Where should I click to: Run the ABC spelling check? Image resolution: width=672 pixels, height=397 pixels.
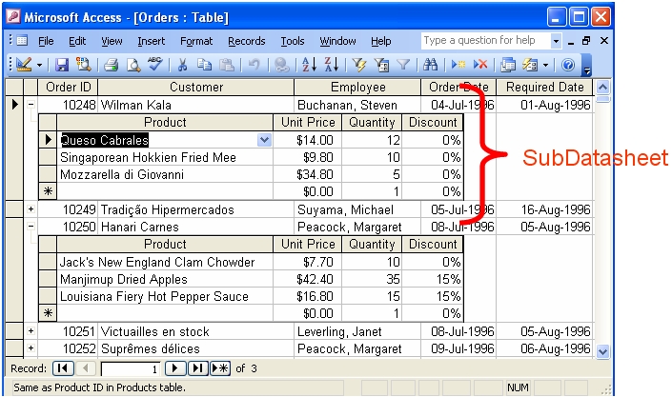[154, 65]
